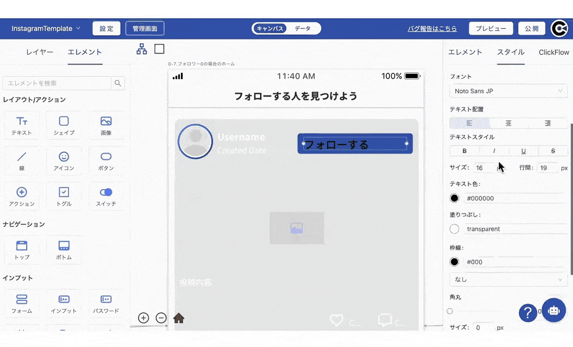Click the home icon below canvas

pos(178,318)
